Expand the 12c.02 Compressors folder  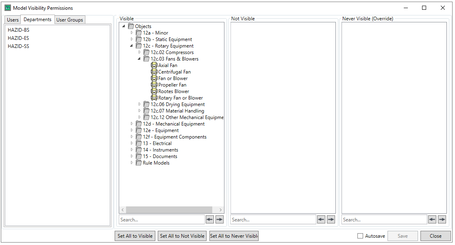[139, 52]
